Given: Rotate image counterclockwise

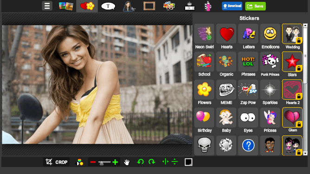Looking at the screenshot, I should (140, 162).
